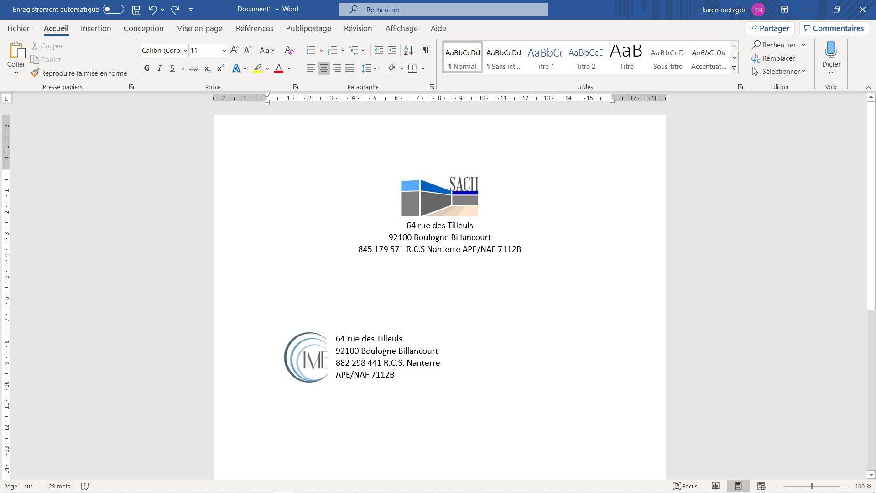Increase the font size

point(235,50)
